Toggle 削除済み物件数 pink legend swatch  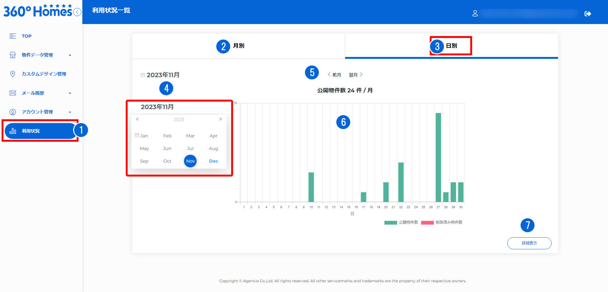tap(427, 223)
